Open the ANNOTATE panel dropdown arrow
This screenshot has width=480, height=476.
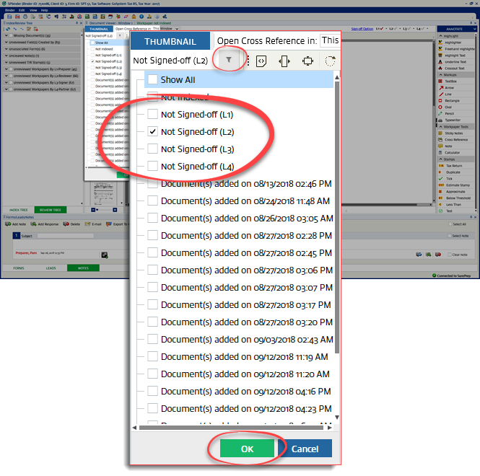(x=474, y=29)
